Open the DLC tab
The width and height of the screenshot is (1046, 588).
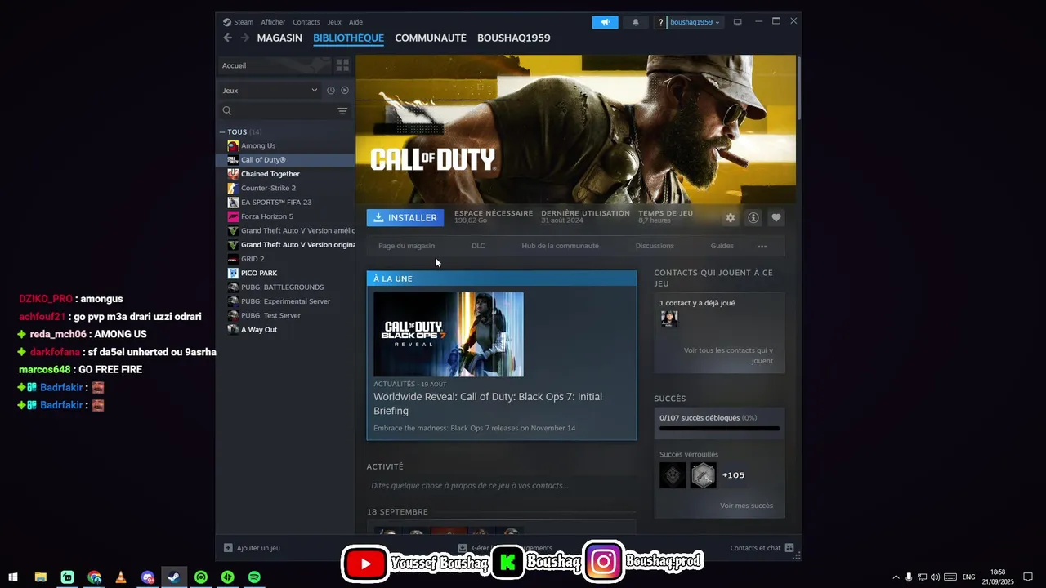[478, 246]
